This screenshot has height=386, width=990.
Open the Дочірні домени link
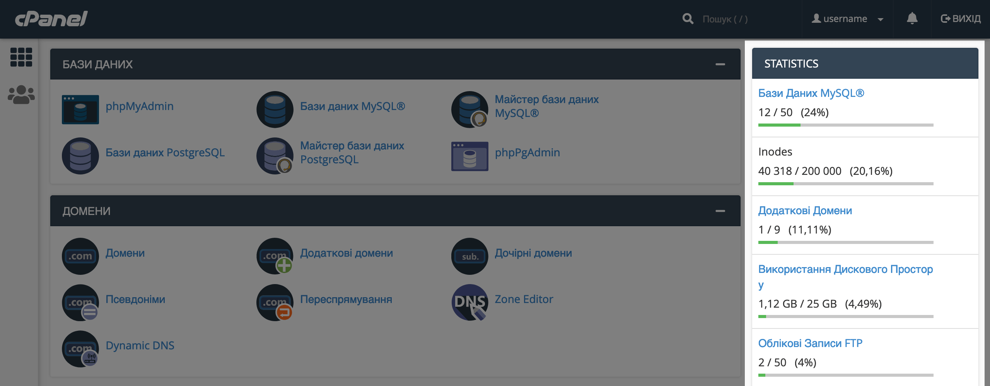coord(533,253)
